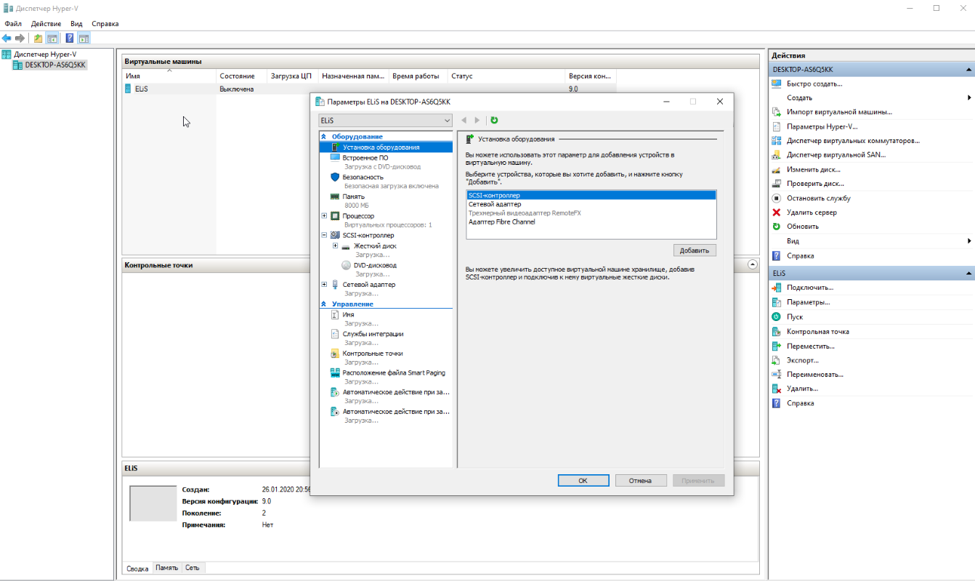Image resolution: width=975 pixels, height=581 pixels.
Task: Open 'Диспетчер виртуальных коммутаторов...' action
Action: [x=853, y=140]
